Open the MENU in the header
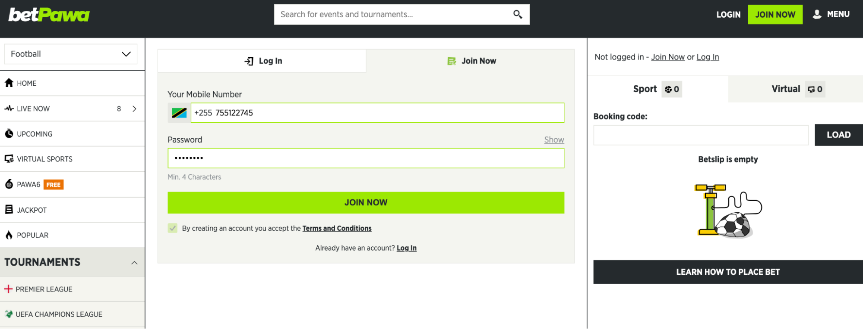Image resolution: width=863 pixels, height=329 pixels. click(x=831, y=14)
